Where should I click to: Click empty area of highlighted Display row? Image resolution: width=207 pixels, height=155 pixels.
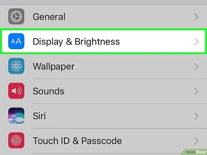tap(156, 41)
